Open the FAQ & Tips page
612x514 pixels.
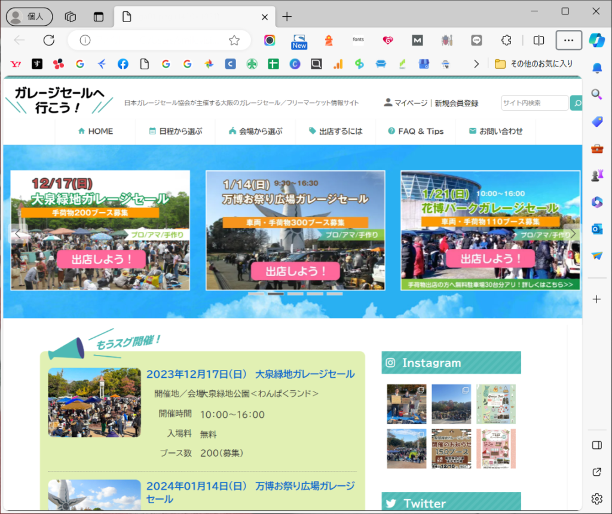point(416,131)
